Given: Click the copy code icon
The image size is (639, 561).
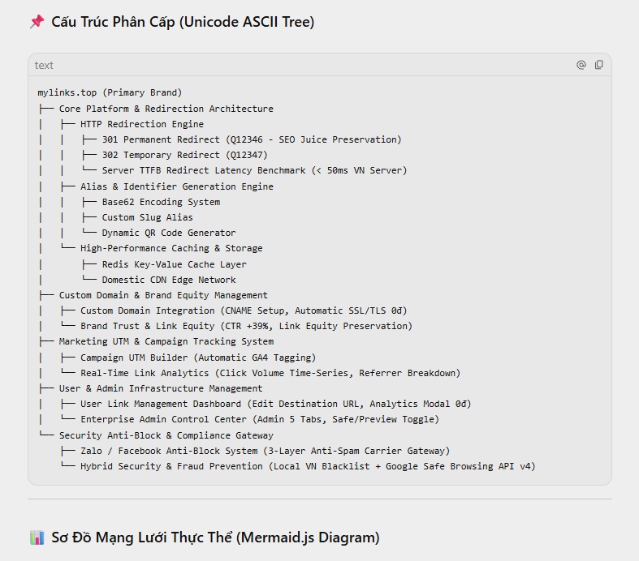Looking at the screenshot, I should click(598, 65).
